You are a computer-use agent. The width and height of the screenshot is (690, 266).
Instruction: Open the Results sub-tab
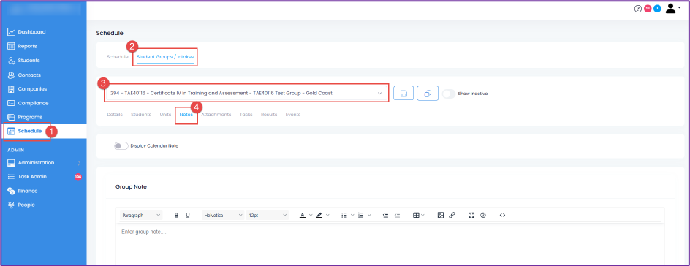[x=269, y=115]
